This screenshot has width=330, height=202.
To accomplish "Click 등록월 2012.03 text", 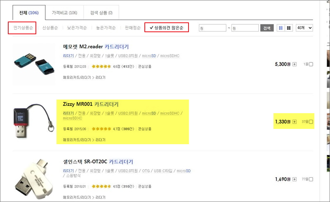I will (x=75, y=67).
